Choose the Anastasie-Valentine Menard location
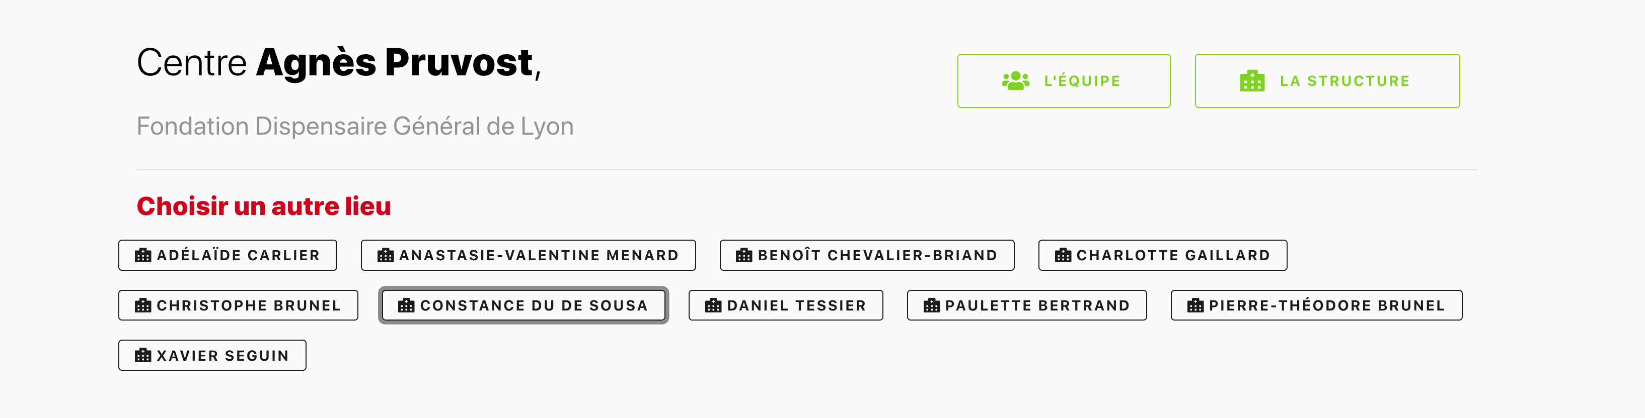This screenshot has width=1645, height=418. click(x=528, y=256)
